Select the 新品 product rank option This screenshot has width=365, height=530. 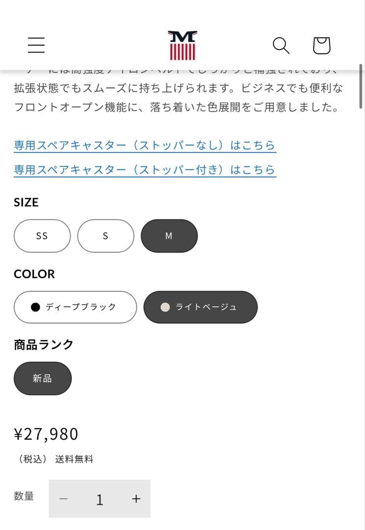[43, 378]
